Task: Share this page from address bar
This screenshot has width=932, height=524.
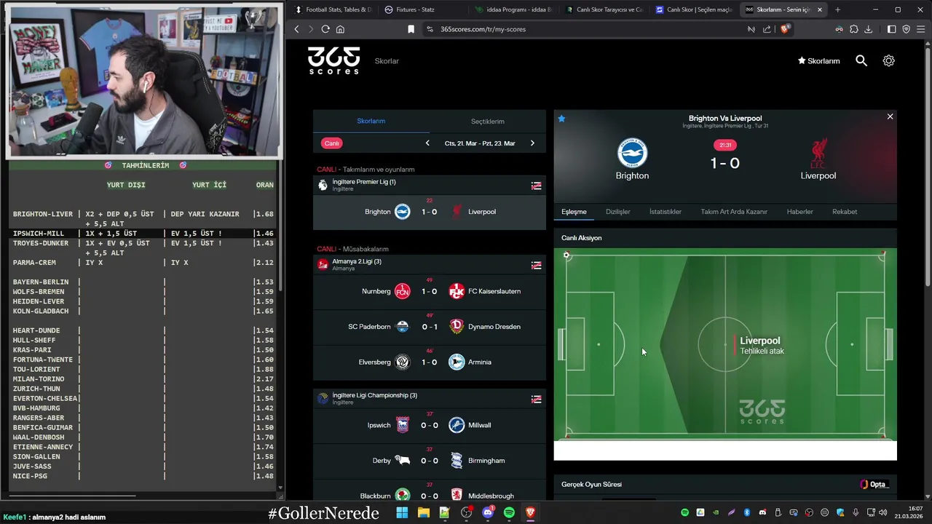Action: coord(767,29)
